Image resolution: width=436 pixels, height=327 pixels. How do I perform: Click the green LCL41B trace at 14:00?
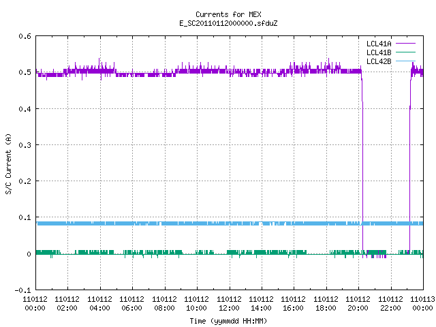[262, 252]
